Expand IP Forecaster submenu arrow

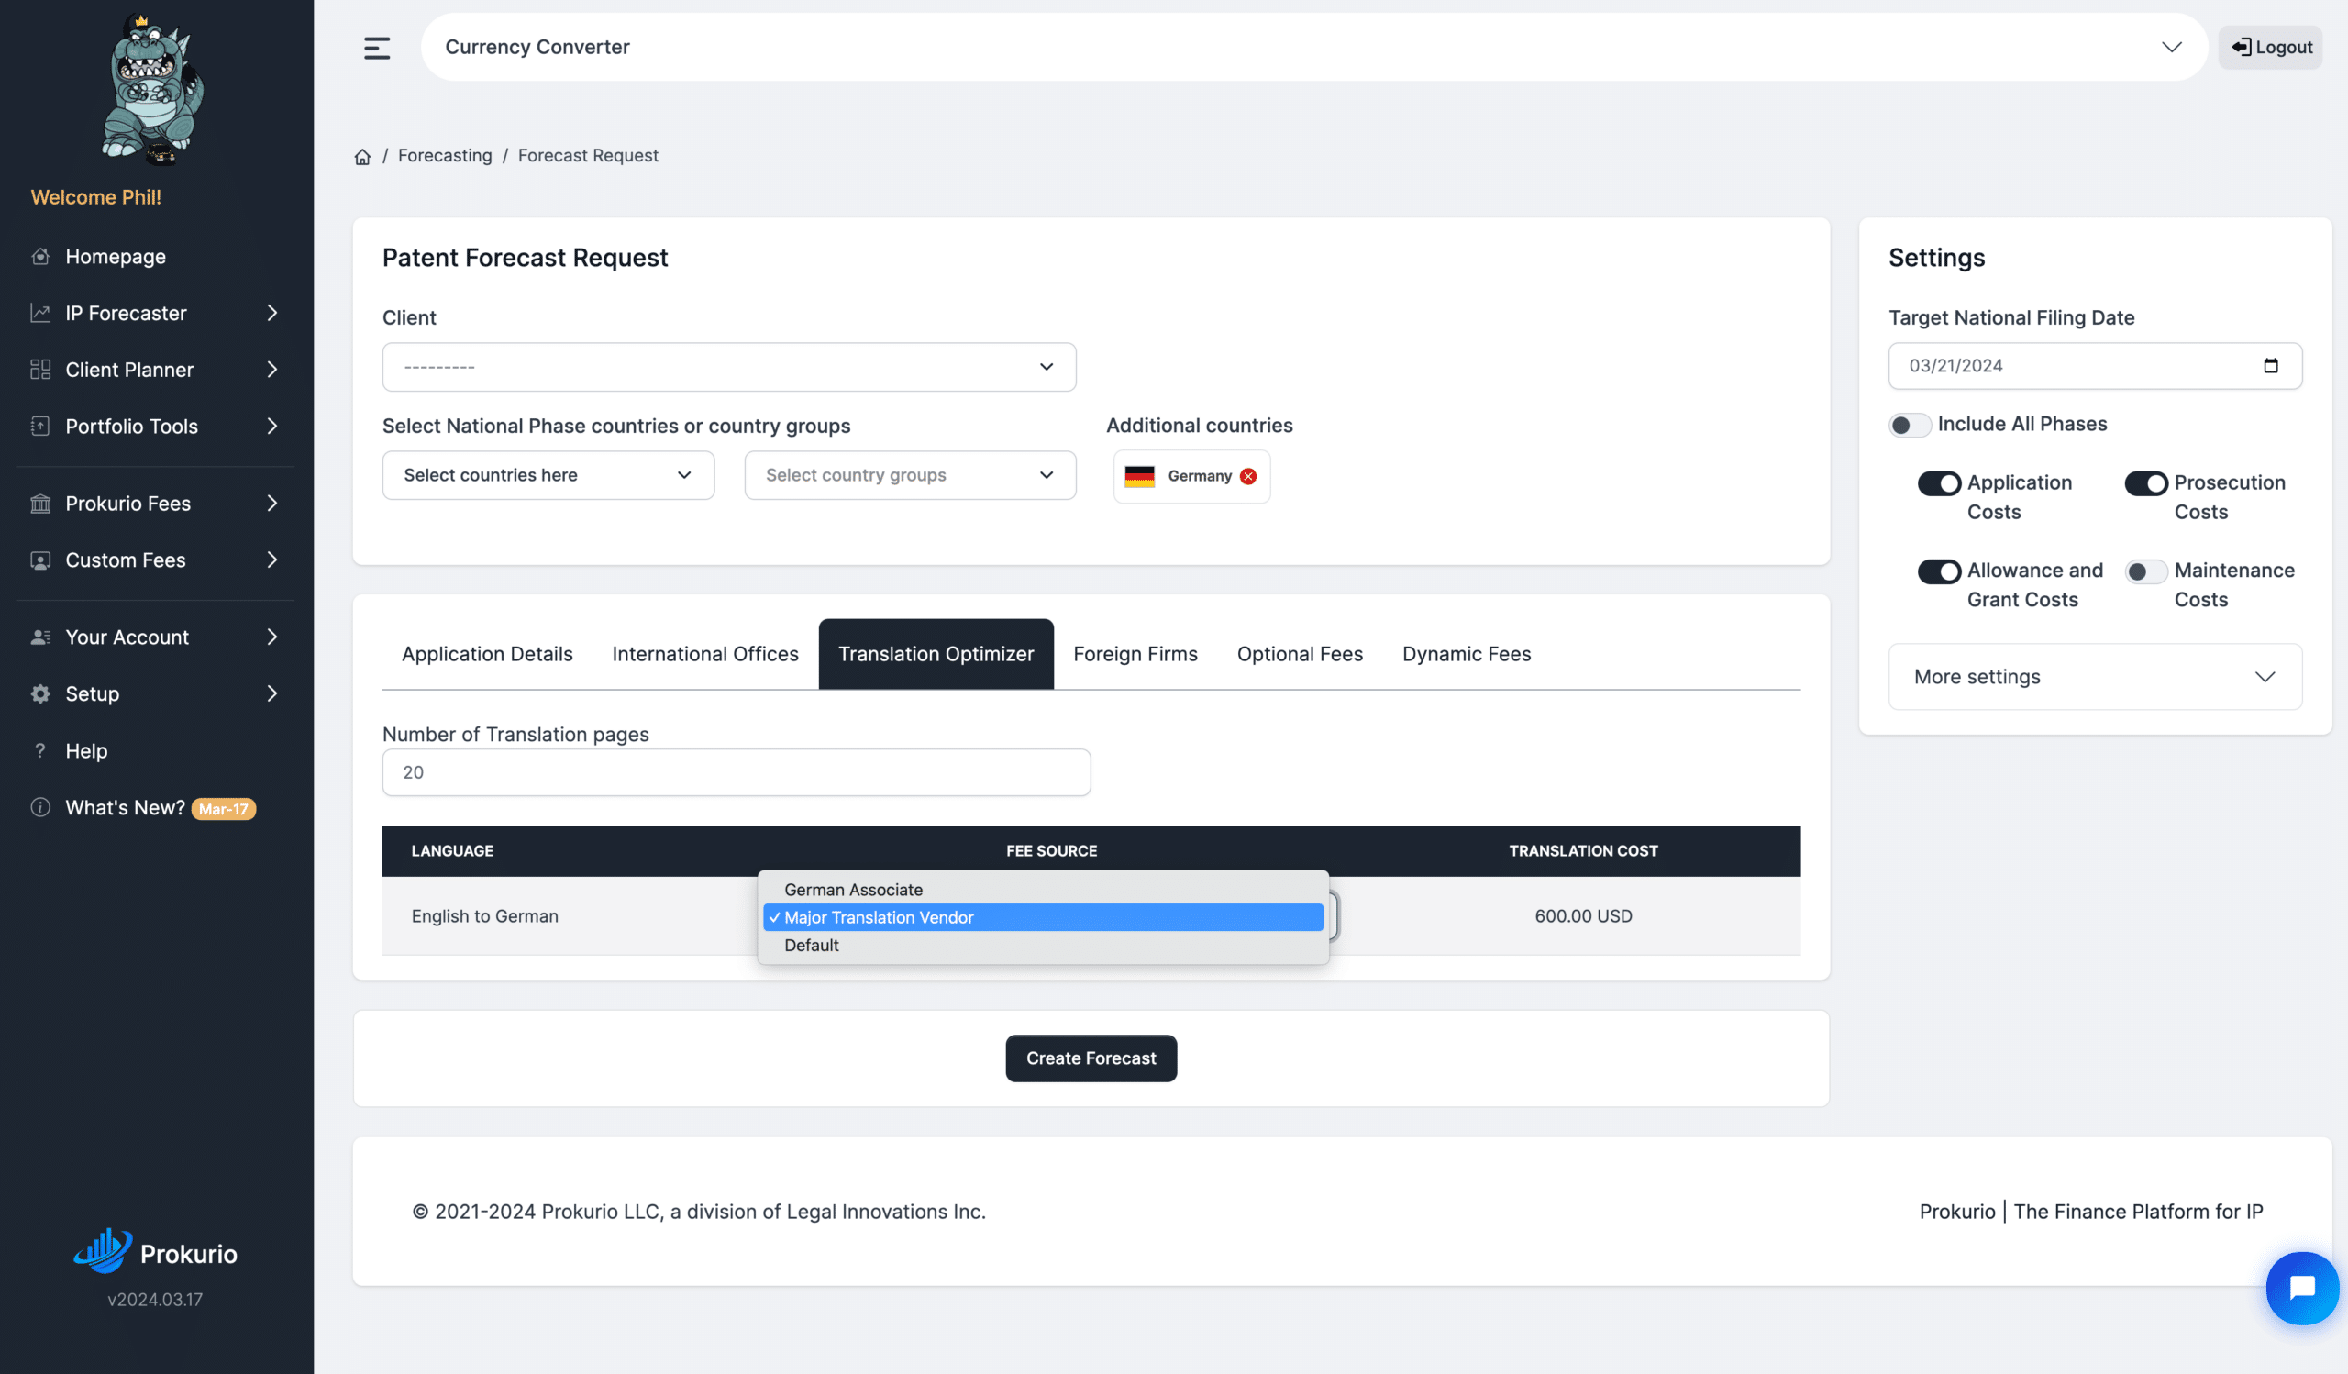[x=272, y=313]
